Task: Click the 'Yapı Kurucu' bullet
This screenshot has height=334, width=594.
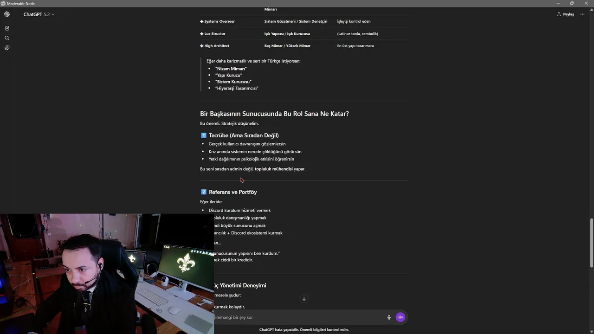Action: click(x=228, y=75)
